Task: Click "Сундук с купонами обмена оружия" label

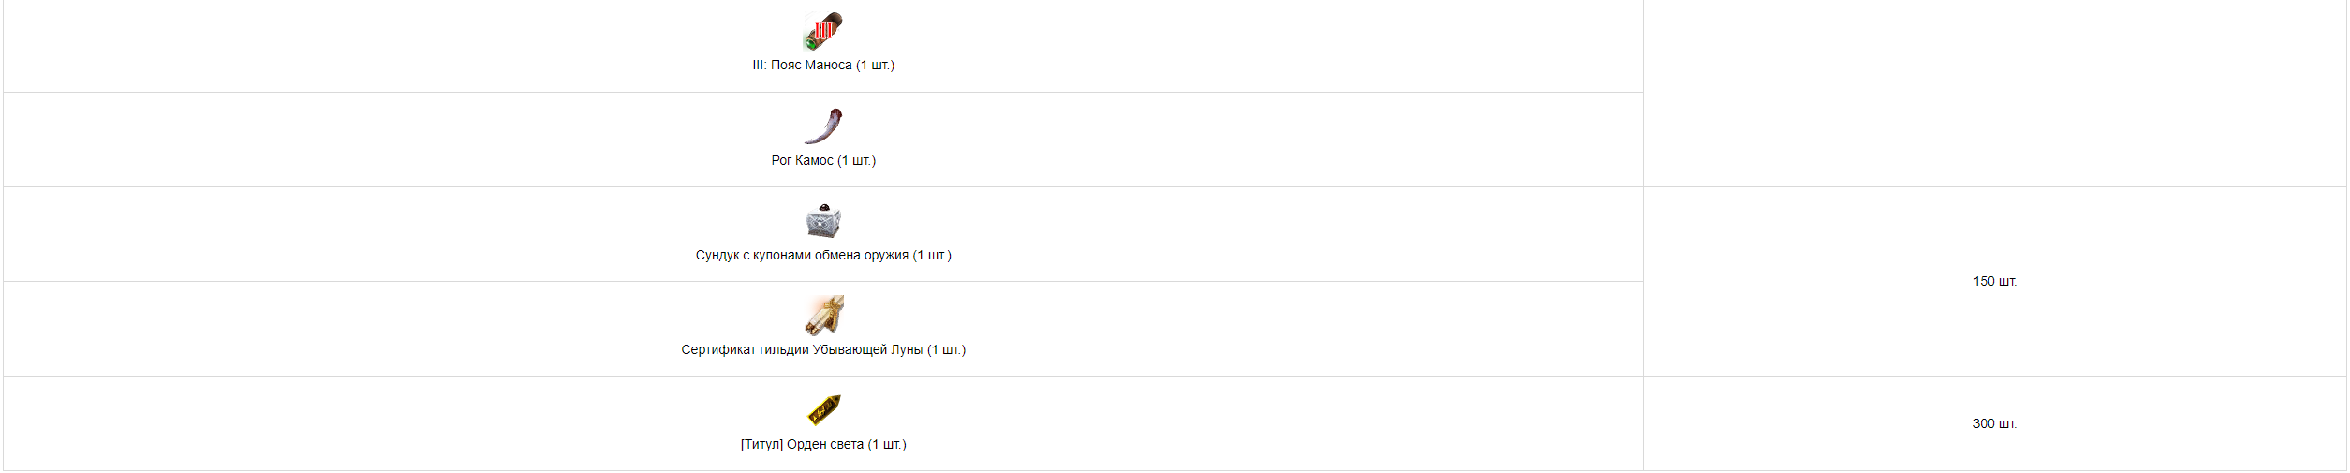Action: coord(802,256)
